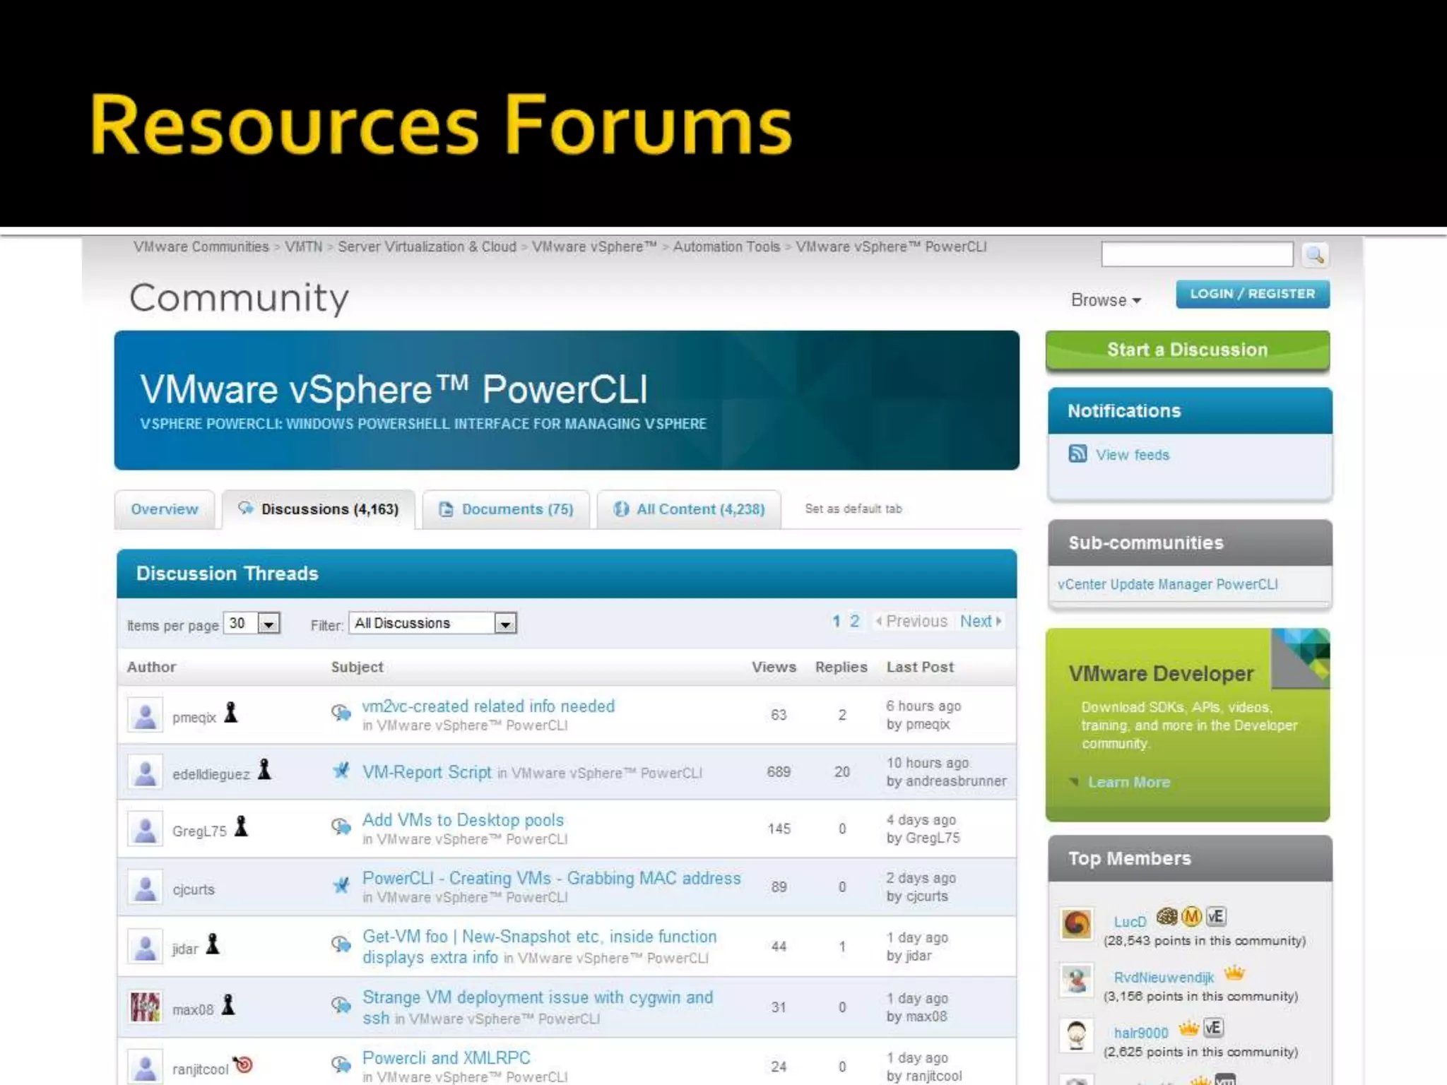This screenshot has width=1447, height=1085.
Task: Open the Overview tab
Action: 165,509
